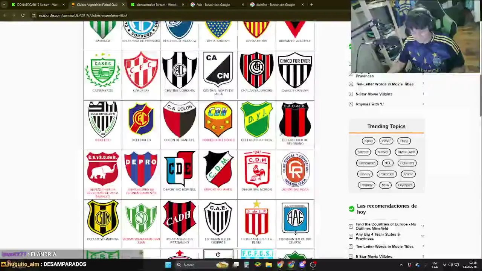The height and width of the screenshot is (271, 482).
Task: Open a new browser tab
Action: pyautogui.click(x=311, y=5)
